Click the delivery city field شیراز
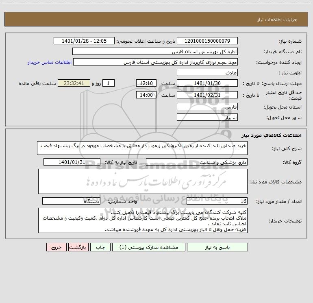Screen dimensions: 313x303 [x=207, y=117]
